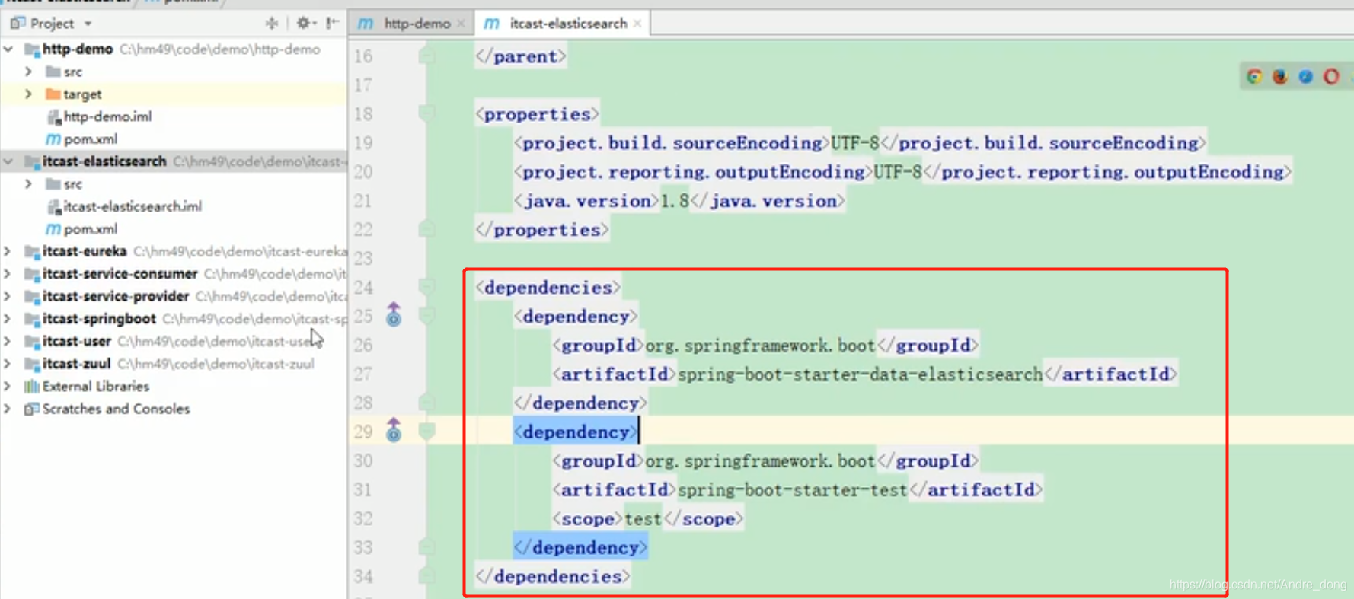Click the gutter dependency icon on line 29
This screenshot has width=1354, height=599.
coord(394,430)
